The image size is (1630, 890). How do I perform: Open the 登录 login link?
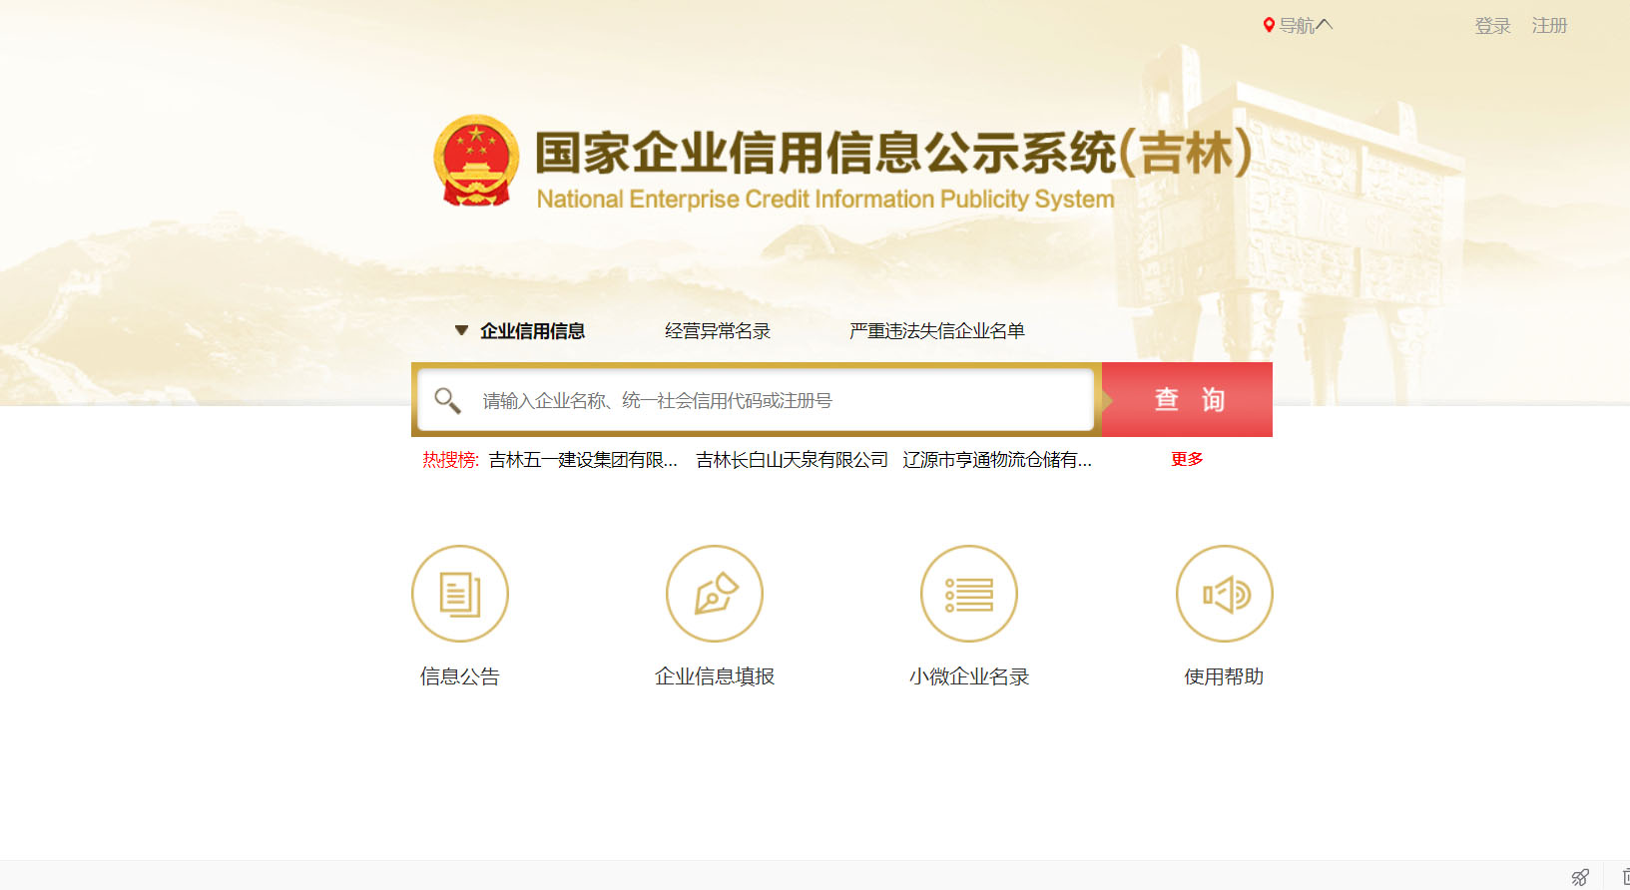tap(1493, 26)
